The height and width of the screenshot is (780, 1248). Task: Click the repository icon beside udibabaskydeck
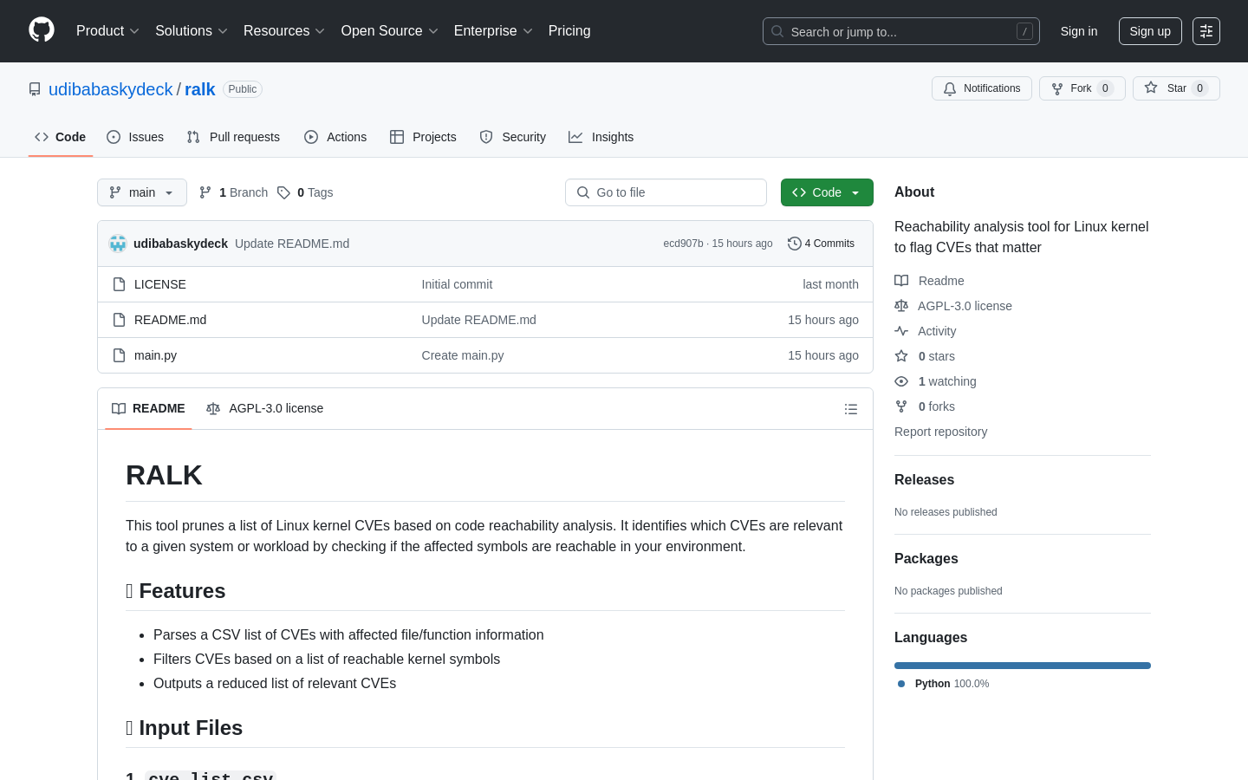coord(35,89)
